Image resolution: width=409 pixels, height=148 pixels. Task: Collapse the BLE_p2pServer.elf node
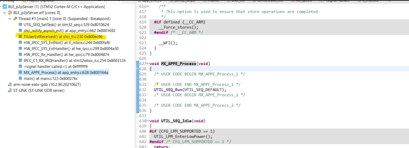(5, 13)
